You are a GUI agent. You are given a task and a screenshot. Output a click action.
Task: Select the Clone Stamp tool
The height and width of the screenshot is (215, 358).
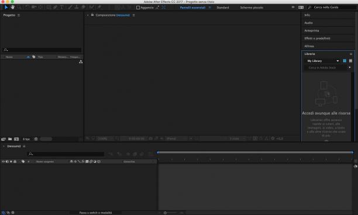coord(77,7)
